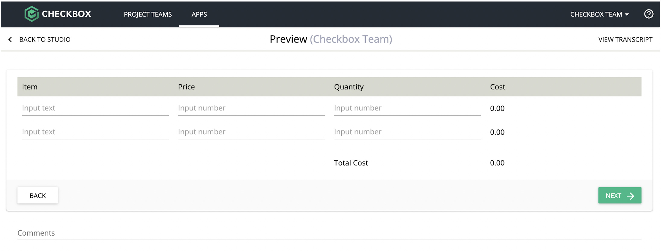Click the Item column header
Screen dimensions: 662x251
30,87
